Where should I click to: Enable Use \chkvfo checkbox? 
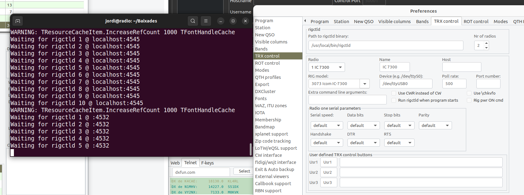pyautogui.click(x=469, y=93)
